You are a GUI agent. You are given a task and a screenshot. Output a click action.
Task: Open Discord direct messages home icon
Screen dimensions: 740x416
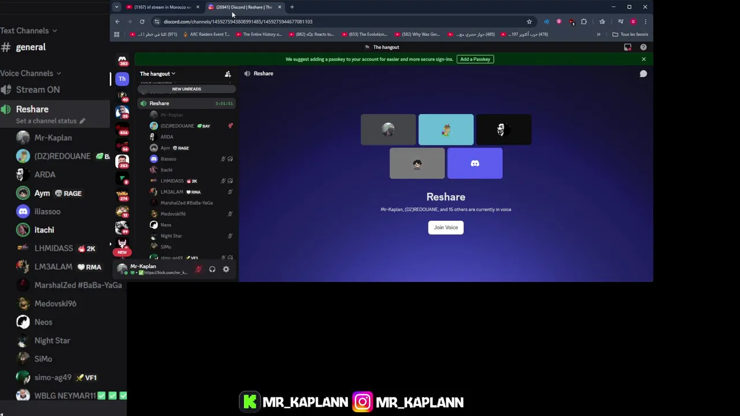tap(122, 60)
